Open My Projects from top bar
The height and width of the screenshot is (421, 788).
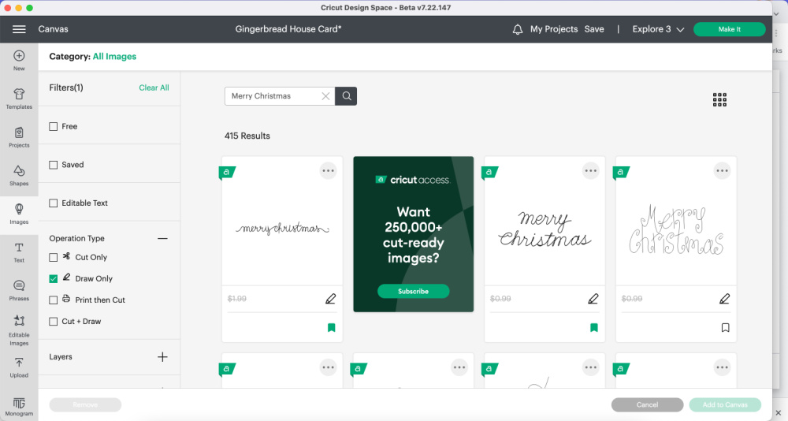(x=554, y=29)
